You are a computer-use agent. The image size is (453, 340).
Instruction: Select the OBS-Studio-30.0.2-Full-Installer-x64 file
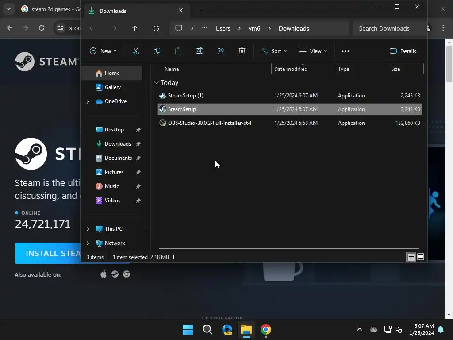tap(289, 123)
